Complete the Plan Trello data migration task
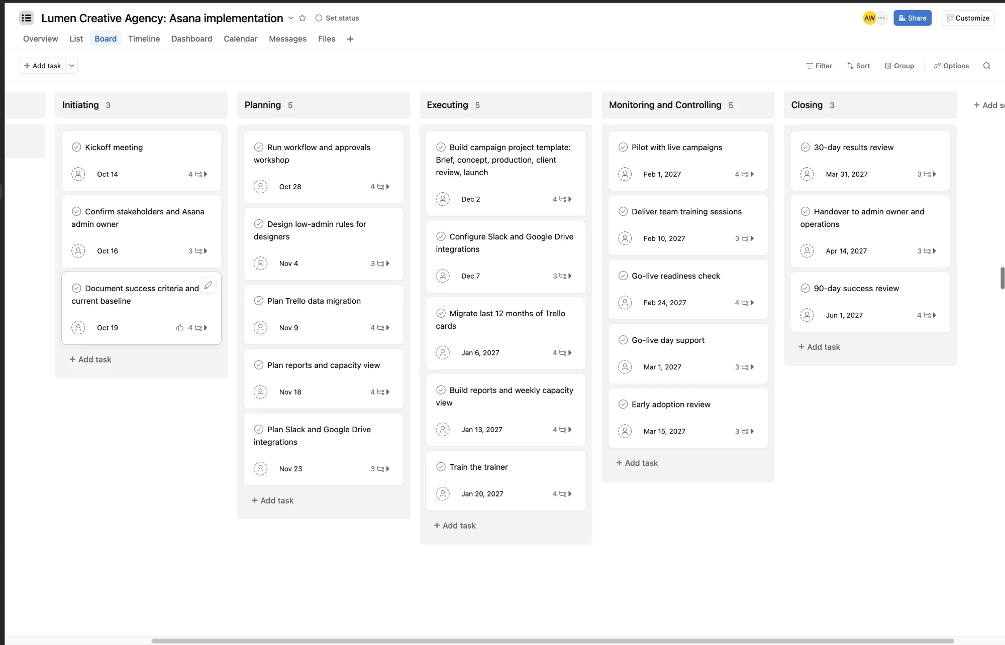This screenshot has width=1005, height=645. tap(259, 301)
